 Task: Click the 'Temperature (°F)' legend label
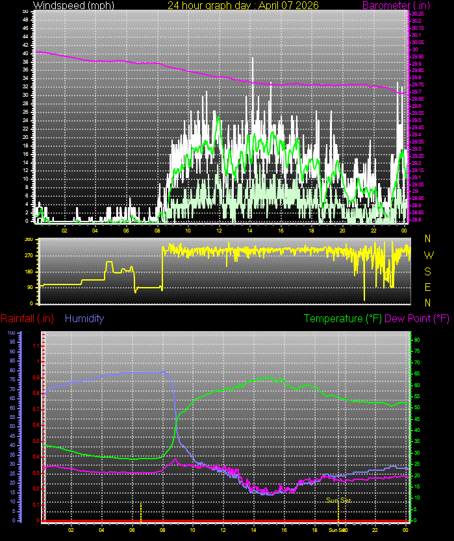(342, 318)
